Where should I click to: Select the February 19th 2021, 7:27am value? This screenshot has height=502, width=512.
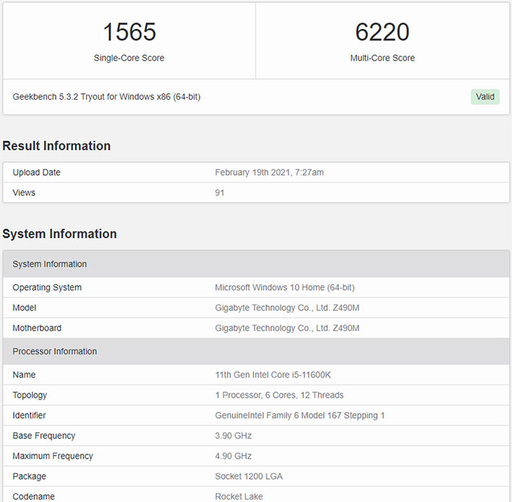[270, 172]
